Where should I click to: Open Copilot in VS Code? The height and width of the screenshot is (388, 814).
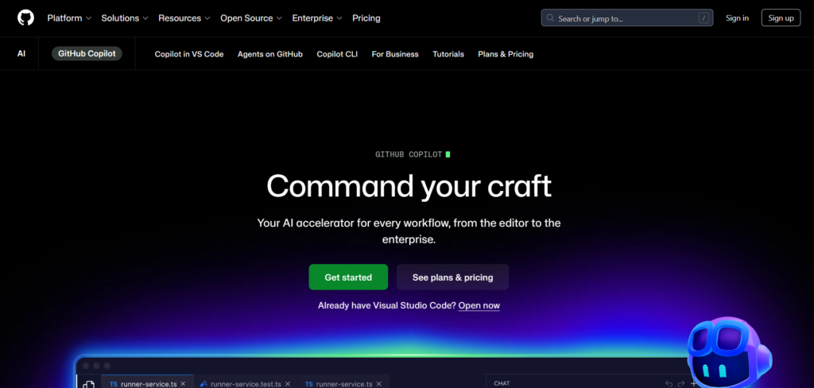point(189,54)
